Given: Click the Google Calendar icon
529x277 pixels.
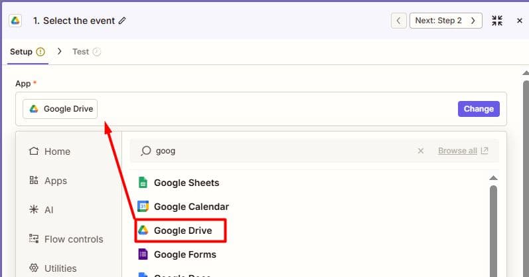Looking at the screenshot, I should (x=143, y=206).
